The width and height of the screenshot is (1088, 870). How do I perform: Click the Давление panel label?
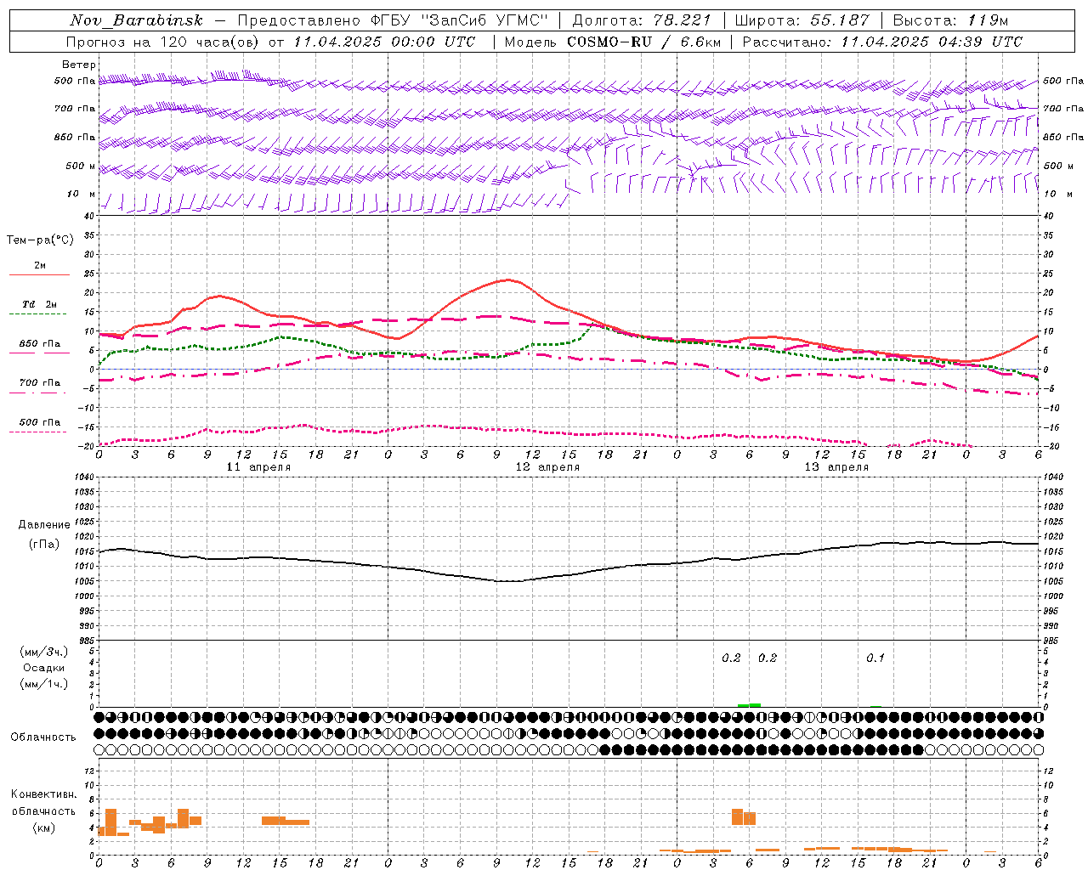point(44,525)
